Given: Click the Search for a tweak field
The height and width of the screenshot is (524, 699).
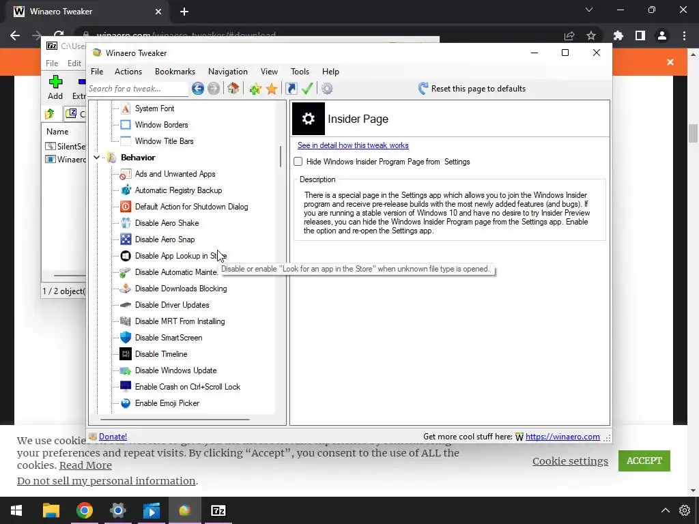Looking at the screenshot, I should coord(138,89).
